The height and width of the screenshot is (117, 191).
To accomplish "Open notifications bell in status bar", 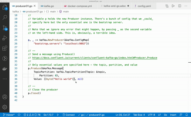I will click(x=187, y=115).
